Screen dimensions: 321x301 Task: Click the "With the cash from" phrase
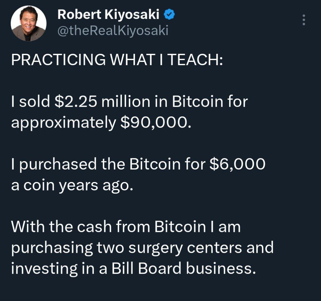[81, 227]
